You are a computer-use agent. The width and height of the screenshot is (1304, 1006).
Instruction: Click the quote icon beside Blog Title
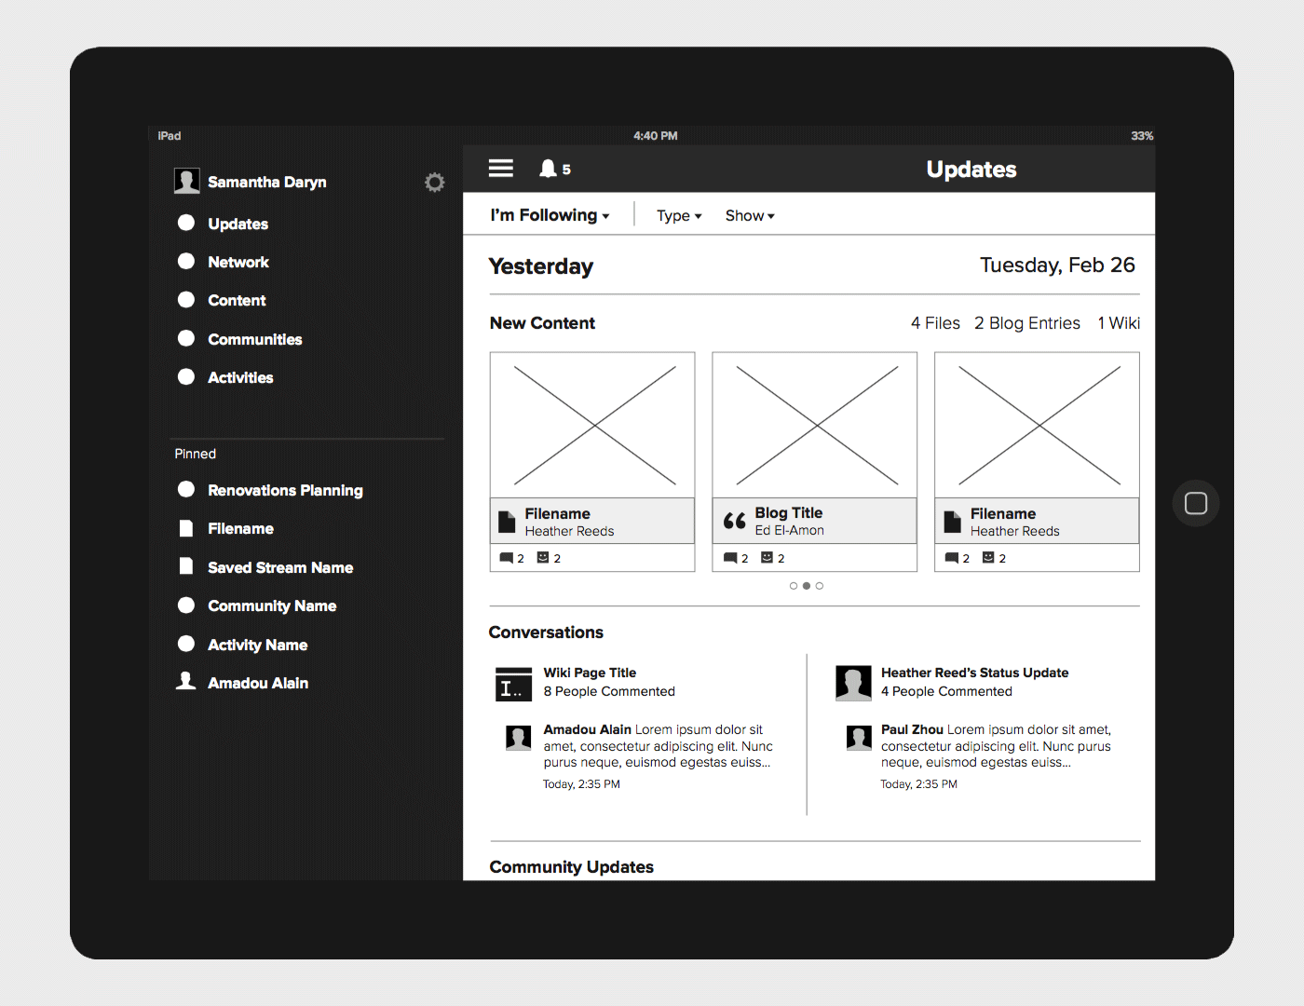735,522
